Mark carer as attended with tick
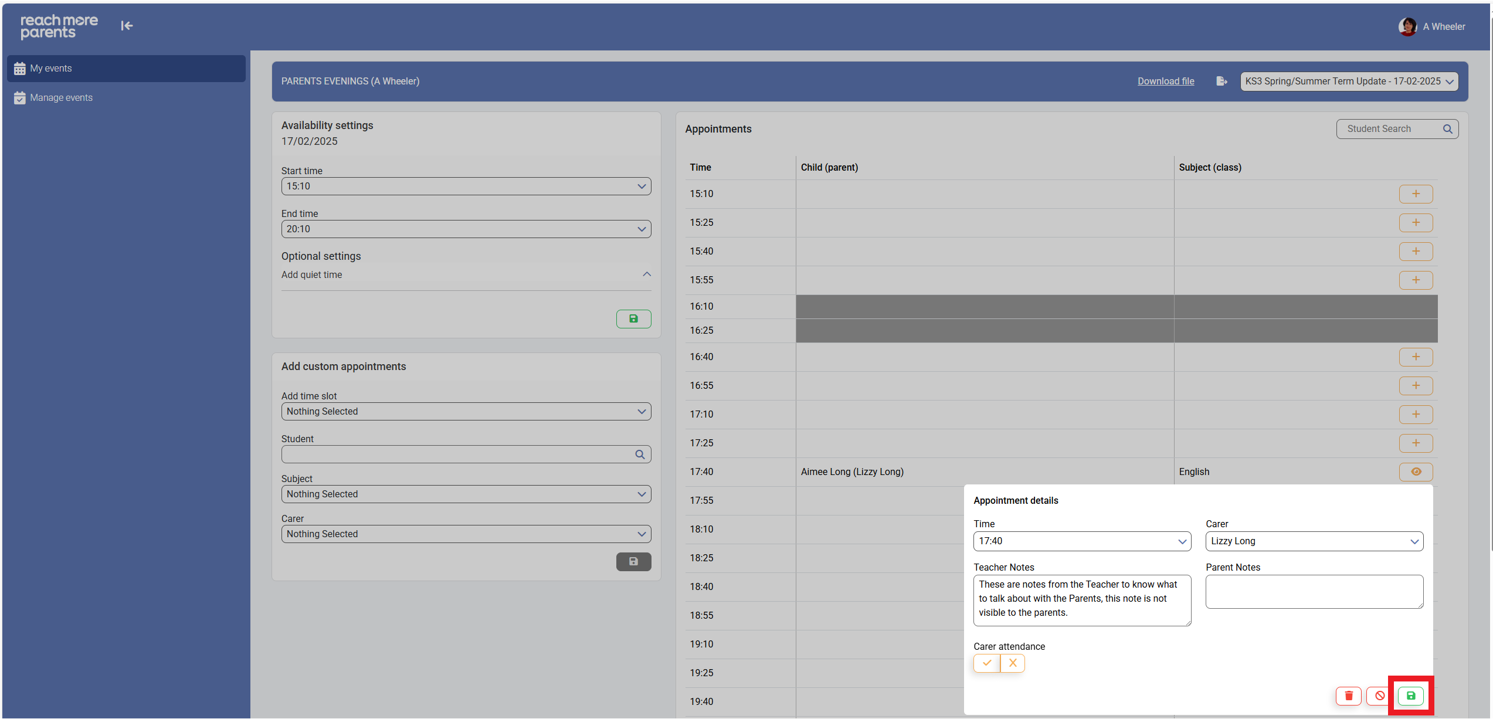The height and width of the screenshot is (719, 1493). [987, 663]
